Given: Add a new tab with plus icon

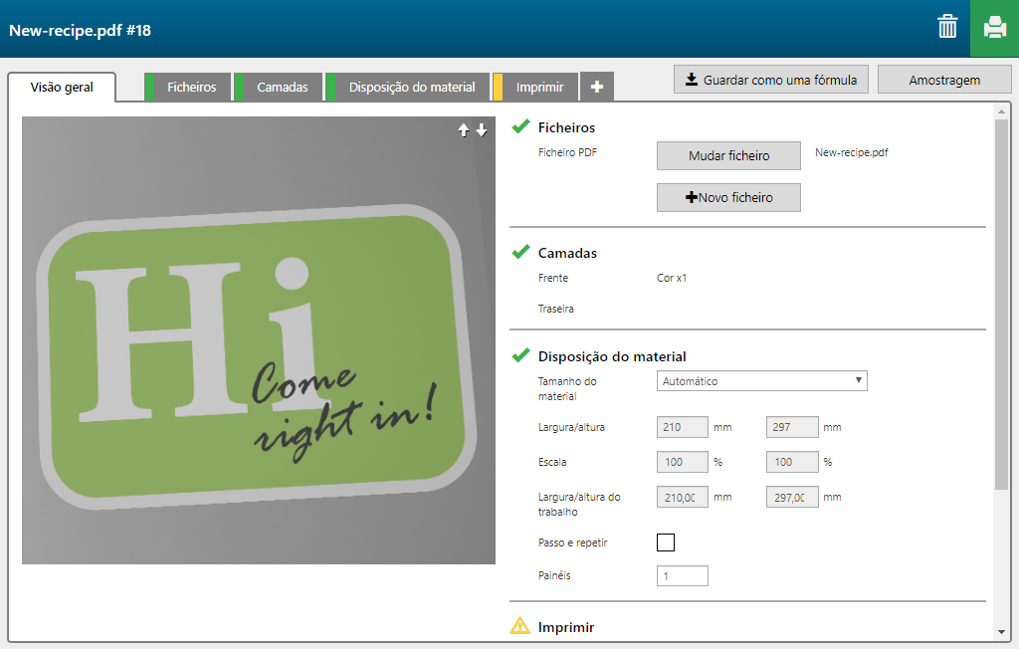Looking at the screenshot, I should [596, 88].
